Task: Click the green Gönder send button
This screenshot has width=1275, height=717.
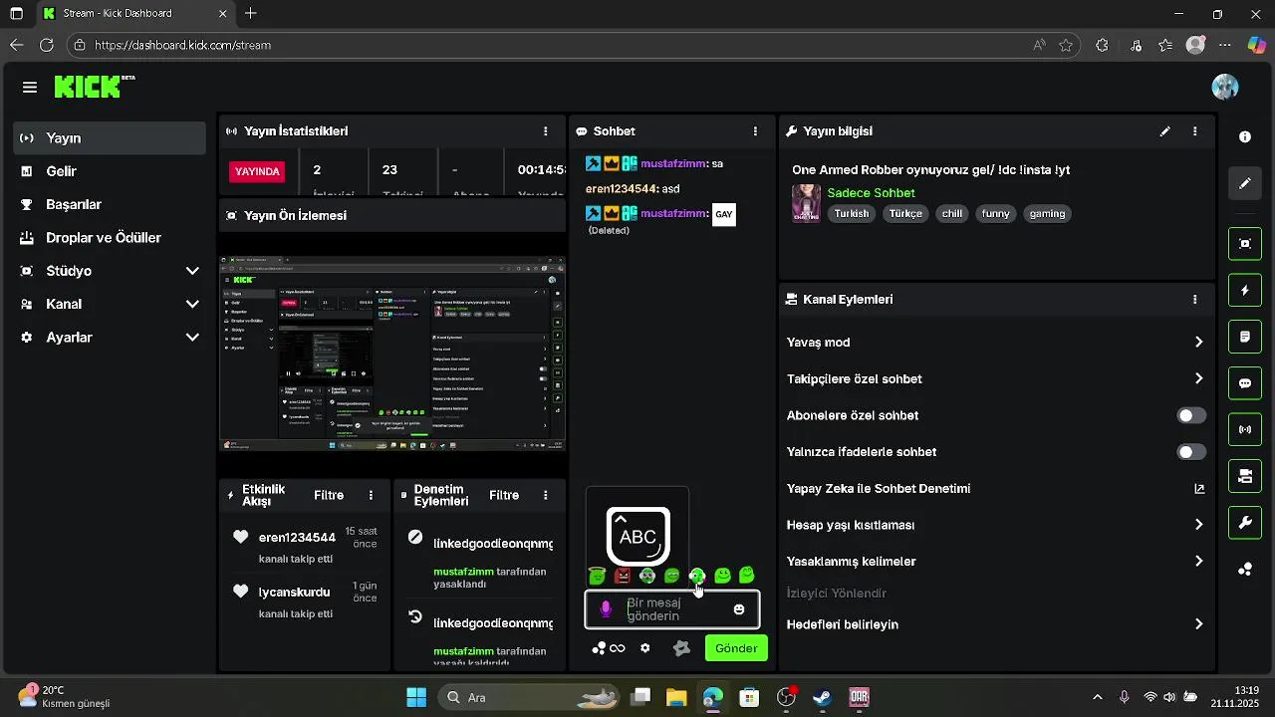Action: tap(736, 648)
